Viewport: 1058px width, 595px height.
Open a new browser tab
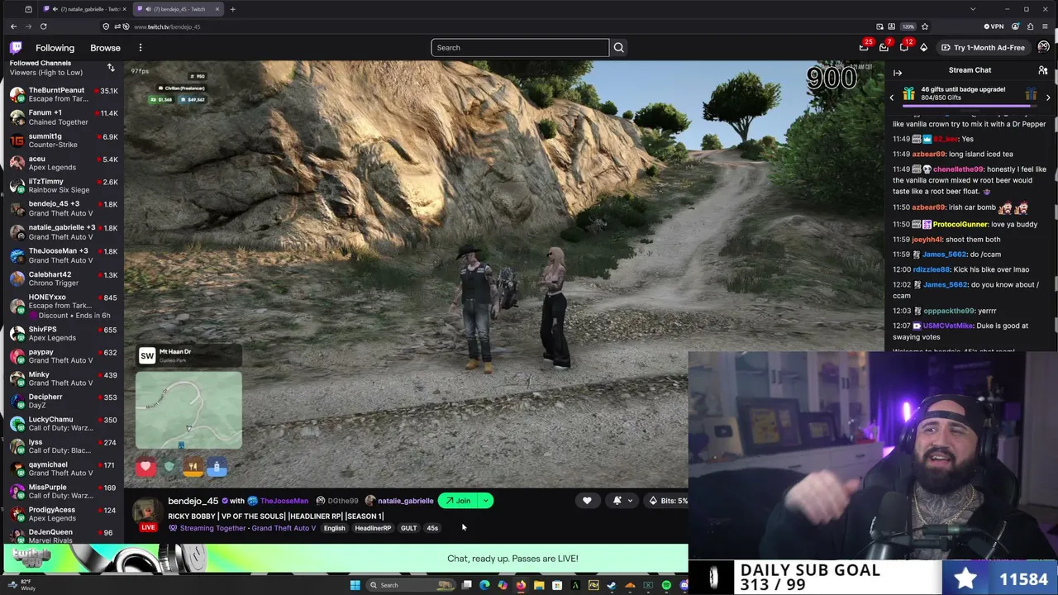[x=233, y=9]
